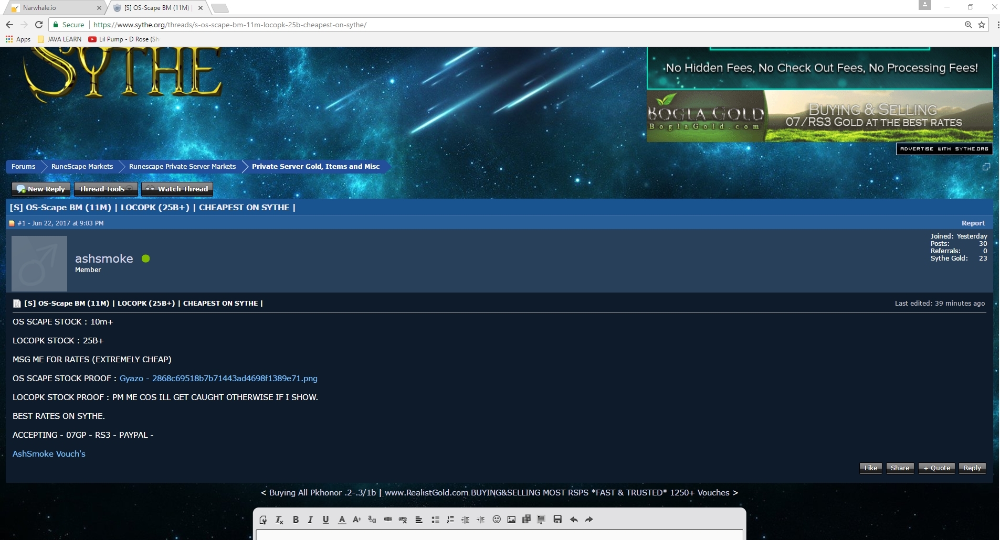Viewport: 1000px width, 540px height.
Task: Open the post #1 permalink
Action: (x=22, y=223)
